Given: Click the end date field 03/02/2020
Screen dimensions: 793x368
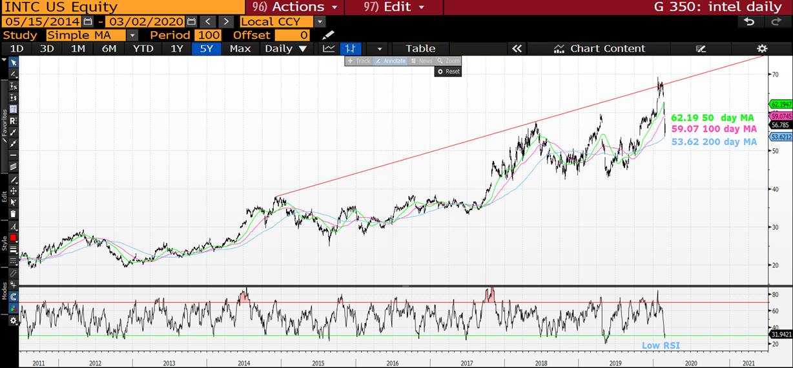Looking at the screenshot, I should (x=145, y=21).
